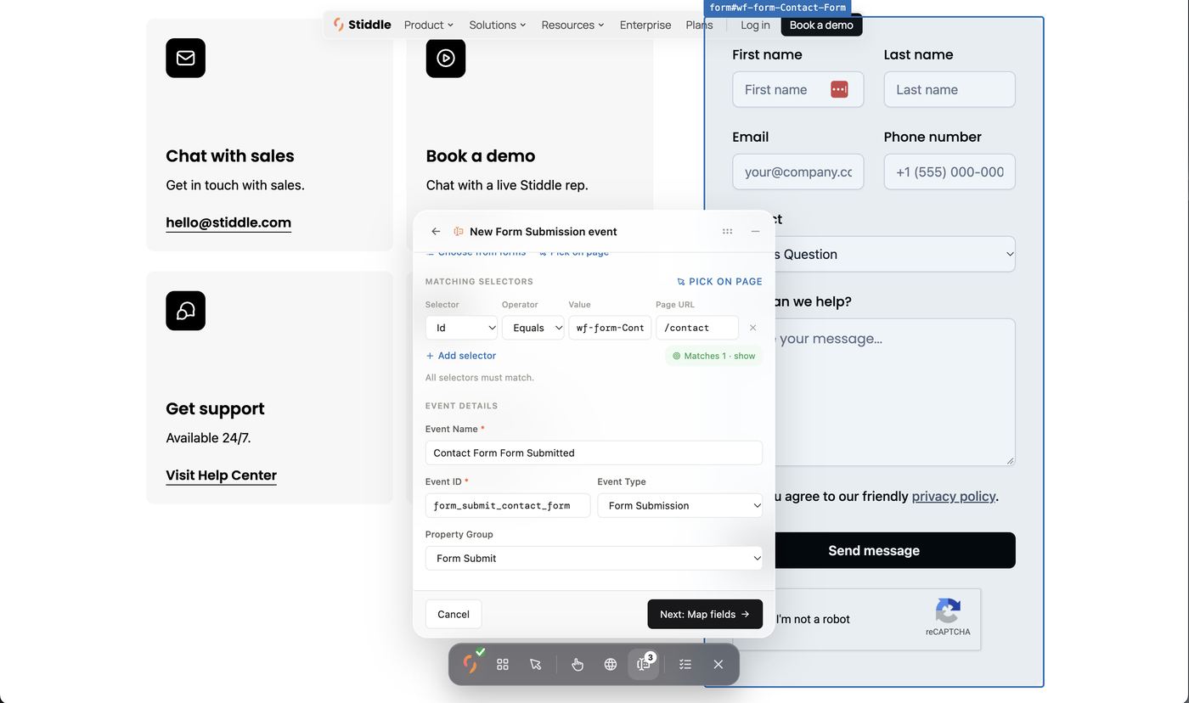This screenshot has width=1189, height=703.
Task: Click the privacy policy link
Action: (954, 496)
